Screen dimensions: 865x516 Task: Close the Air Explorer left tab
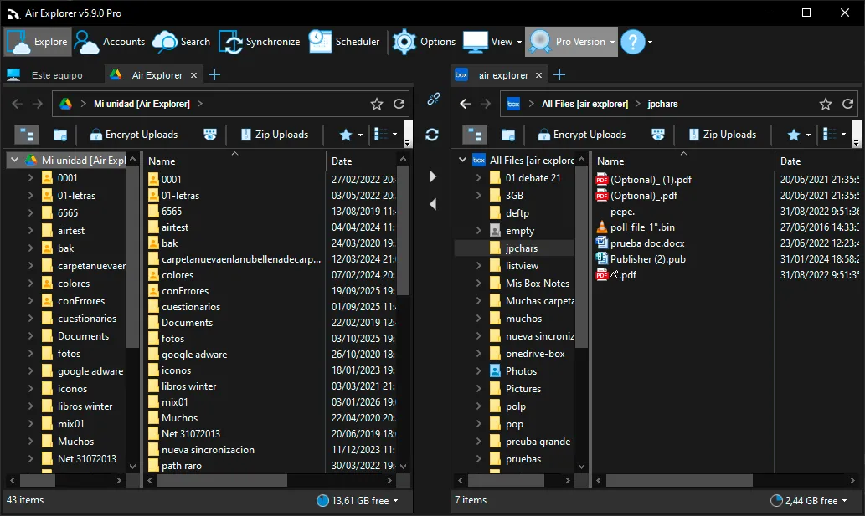click(x=193, y=75)
